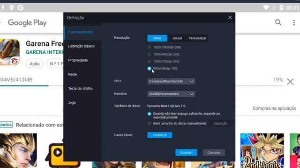Viewport: 300px width, 168px height.
Task: Open the Definição básica tab
Action: coord(81,46)
